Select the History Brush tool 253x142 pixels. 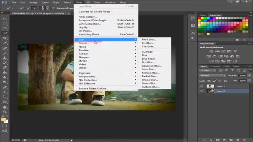coord(5,63)
